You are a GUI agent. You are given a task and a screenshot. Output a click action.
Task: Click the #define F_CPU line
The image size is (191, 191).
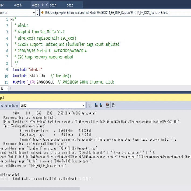click(63, 82)
